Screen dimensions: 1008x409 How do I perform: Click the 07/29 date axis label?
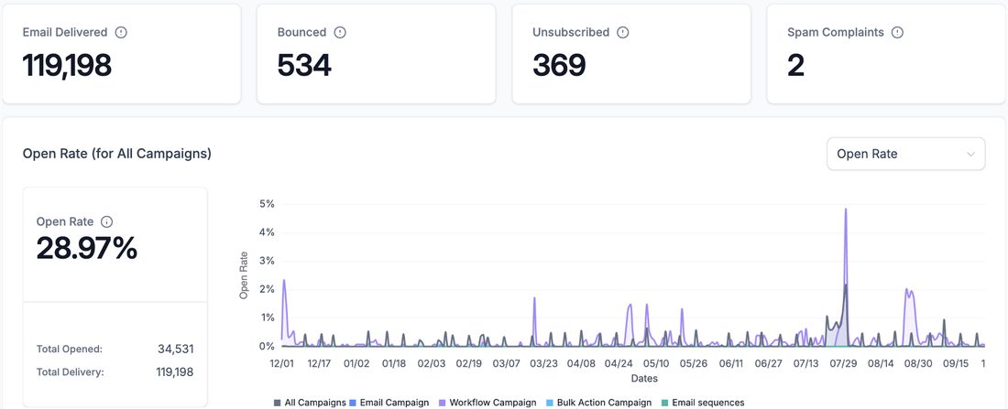point(843,363)
